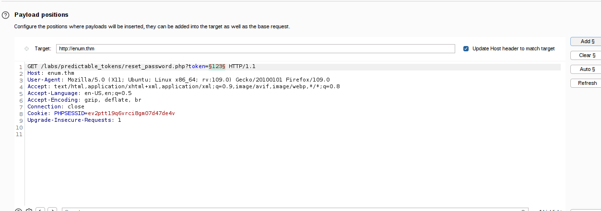The height and width of the screenshot is (211, 601).
Task: Click the Clear § button
Action: [x=586, y=56]
